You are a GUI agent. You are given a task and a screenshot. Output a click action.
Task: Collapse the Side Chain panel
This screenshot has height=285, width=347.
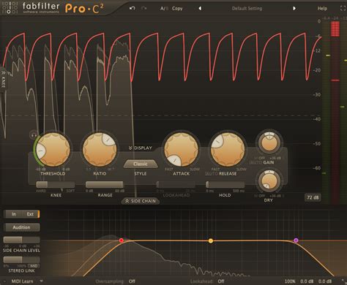tap(141, 201)
